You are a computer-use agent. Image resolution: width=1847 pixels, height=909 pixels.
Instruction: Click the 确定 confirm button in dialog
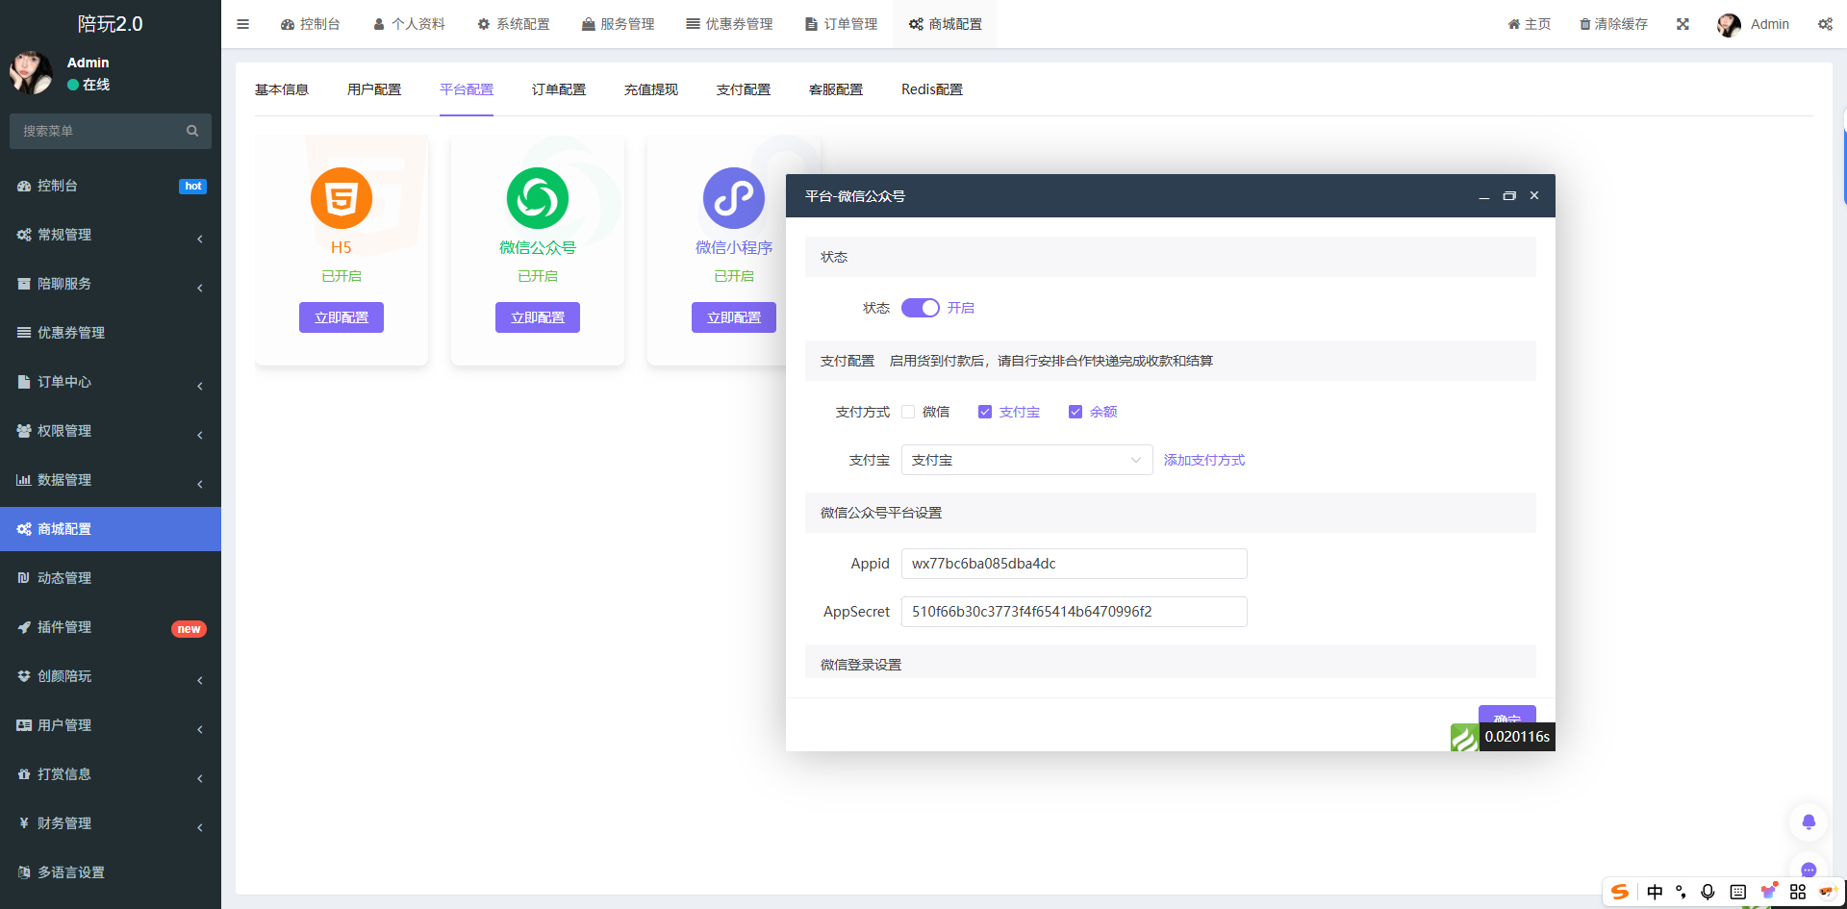[1507, 717]
